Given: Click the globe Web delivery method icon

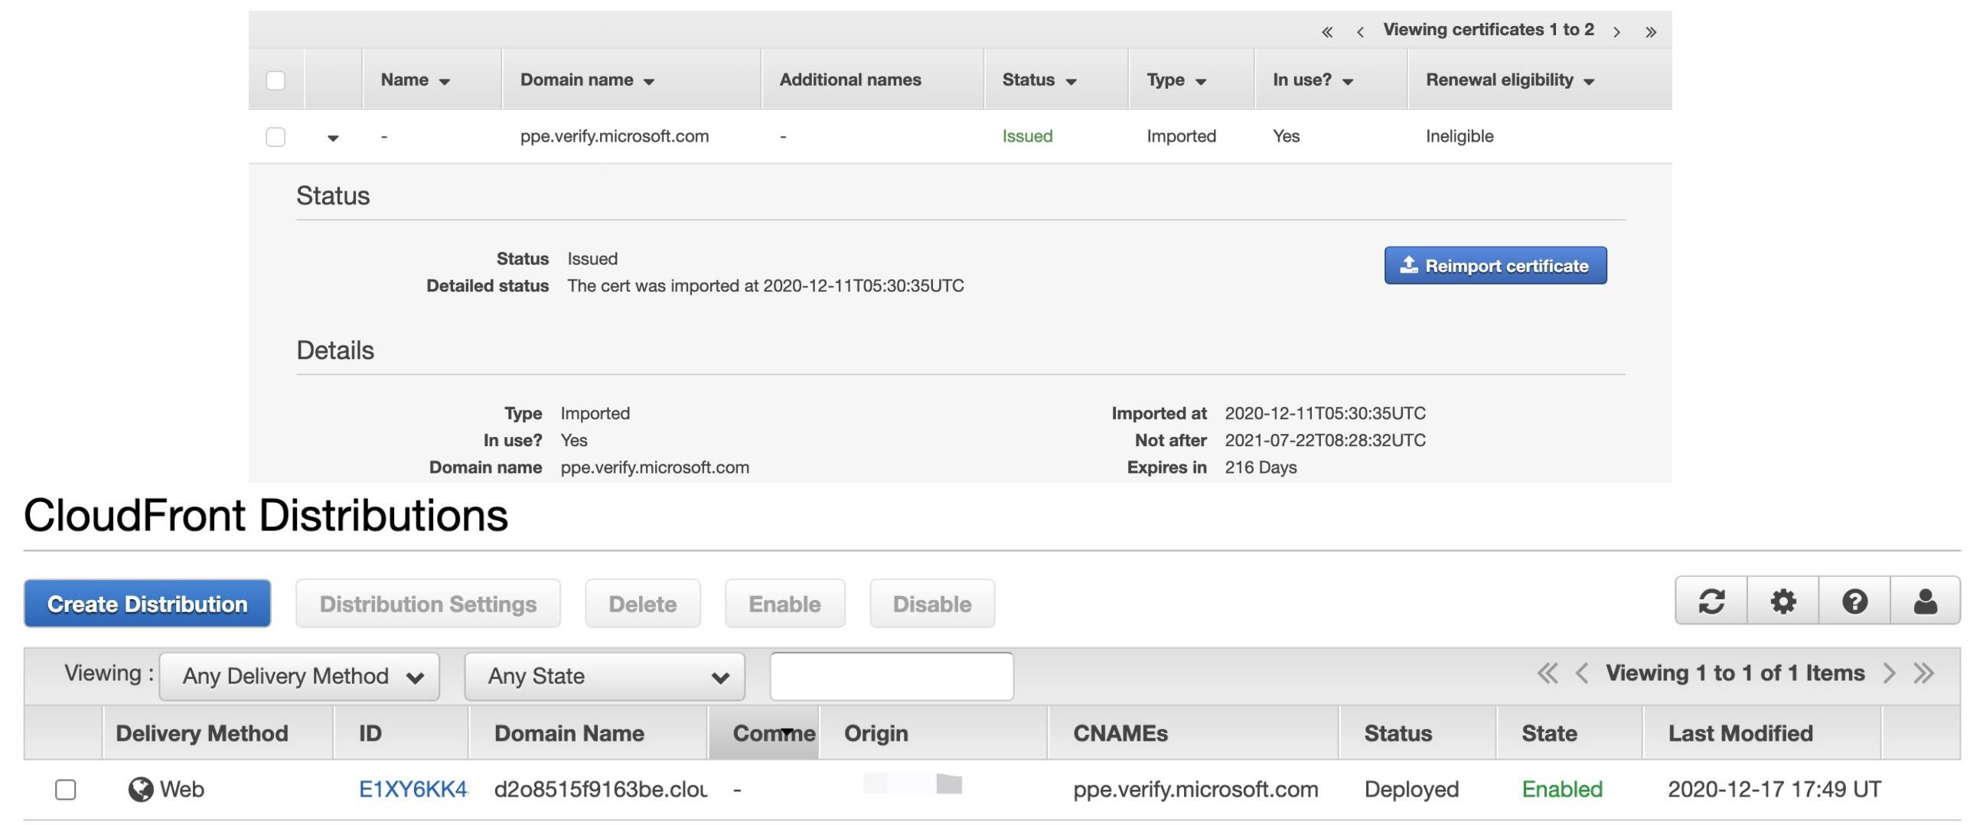Looking at the screenshot, I should 141,789.
